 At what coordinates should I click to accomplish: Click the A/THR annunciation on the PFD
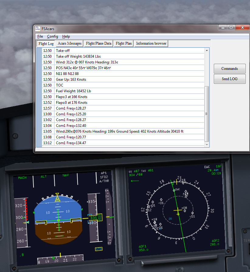coord(104,181)
